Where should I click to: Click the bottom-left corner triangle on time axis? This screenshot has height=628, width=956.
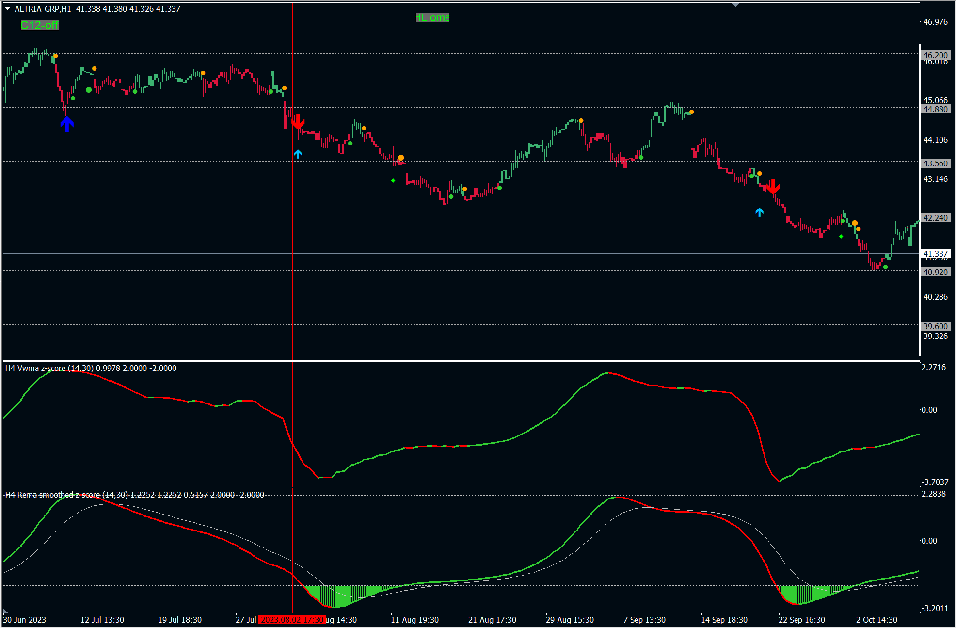tap(6, 611)
